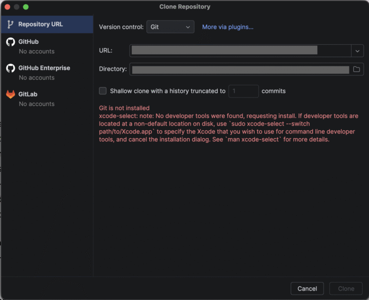Click into the URL input field
The image size is (369, 300).
pos(240,51)
